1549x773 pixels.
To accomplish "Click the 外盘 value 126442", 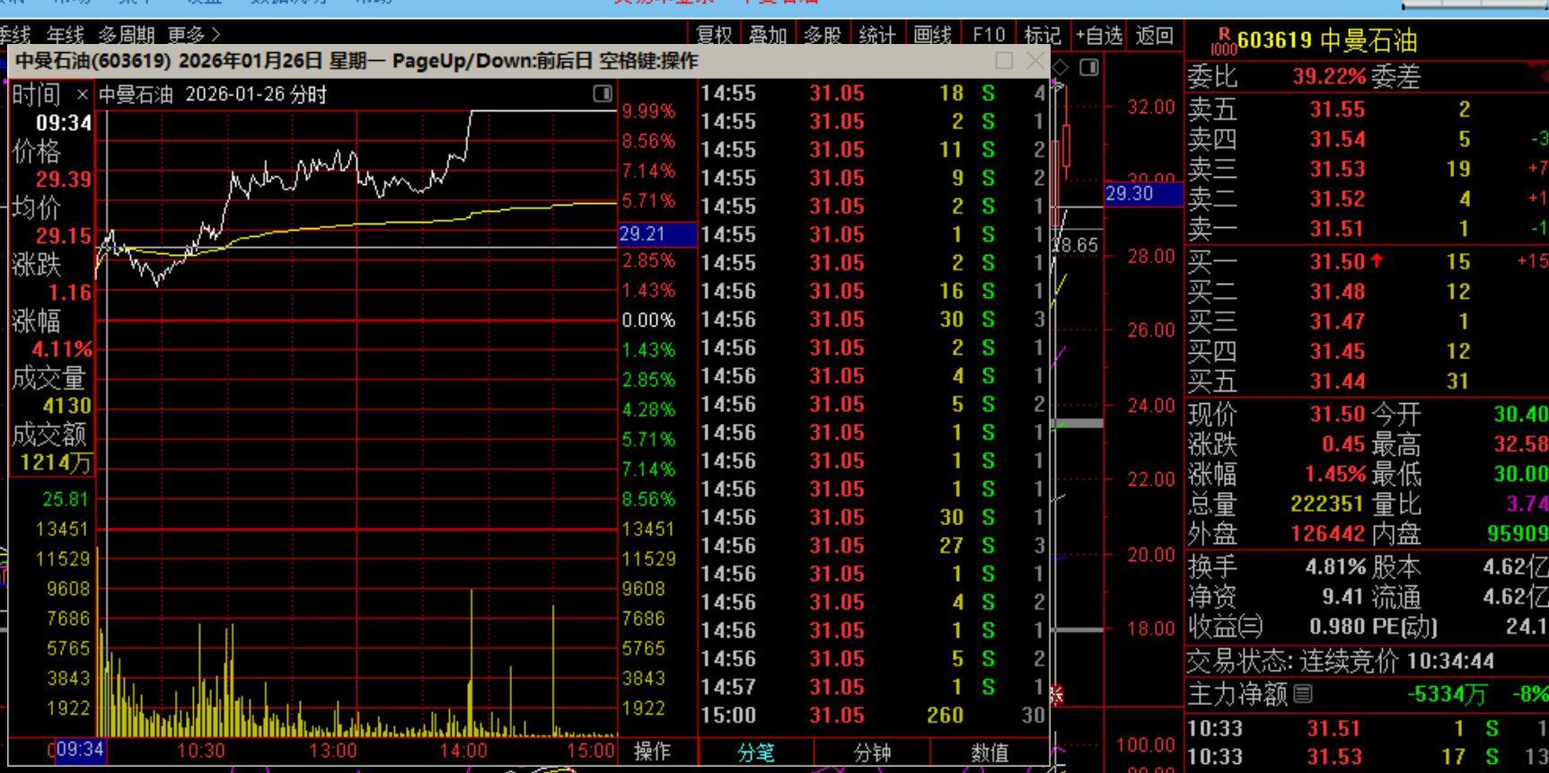I will pyautogui.click(x=1327, y=534).
